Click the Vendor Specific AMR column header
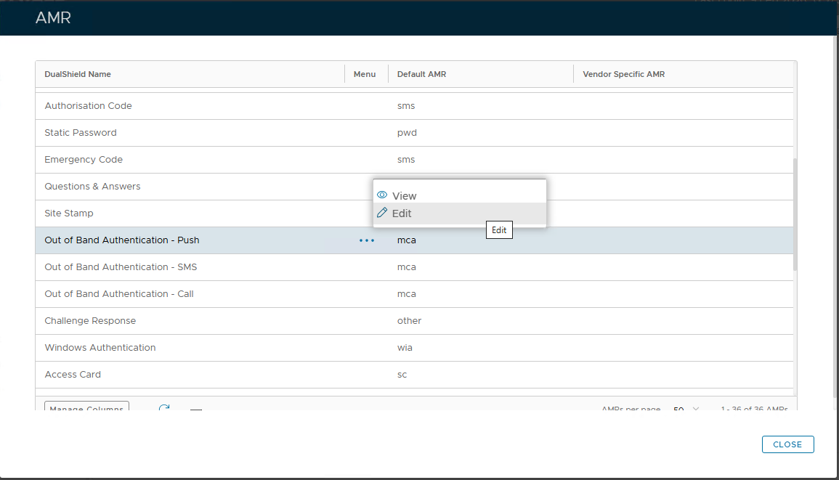 (623, 74)
